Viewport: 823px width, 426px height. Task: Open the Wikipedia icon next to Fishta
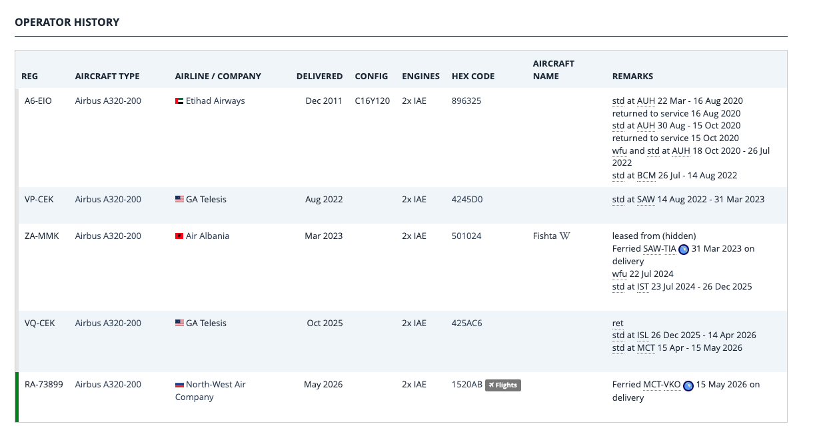point(564,236)
